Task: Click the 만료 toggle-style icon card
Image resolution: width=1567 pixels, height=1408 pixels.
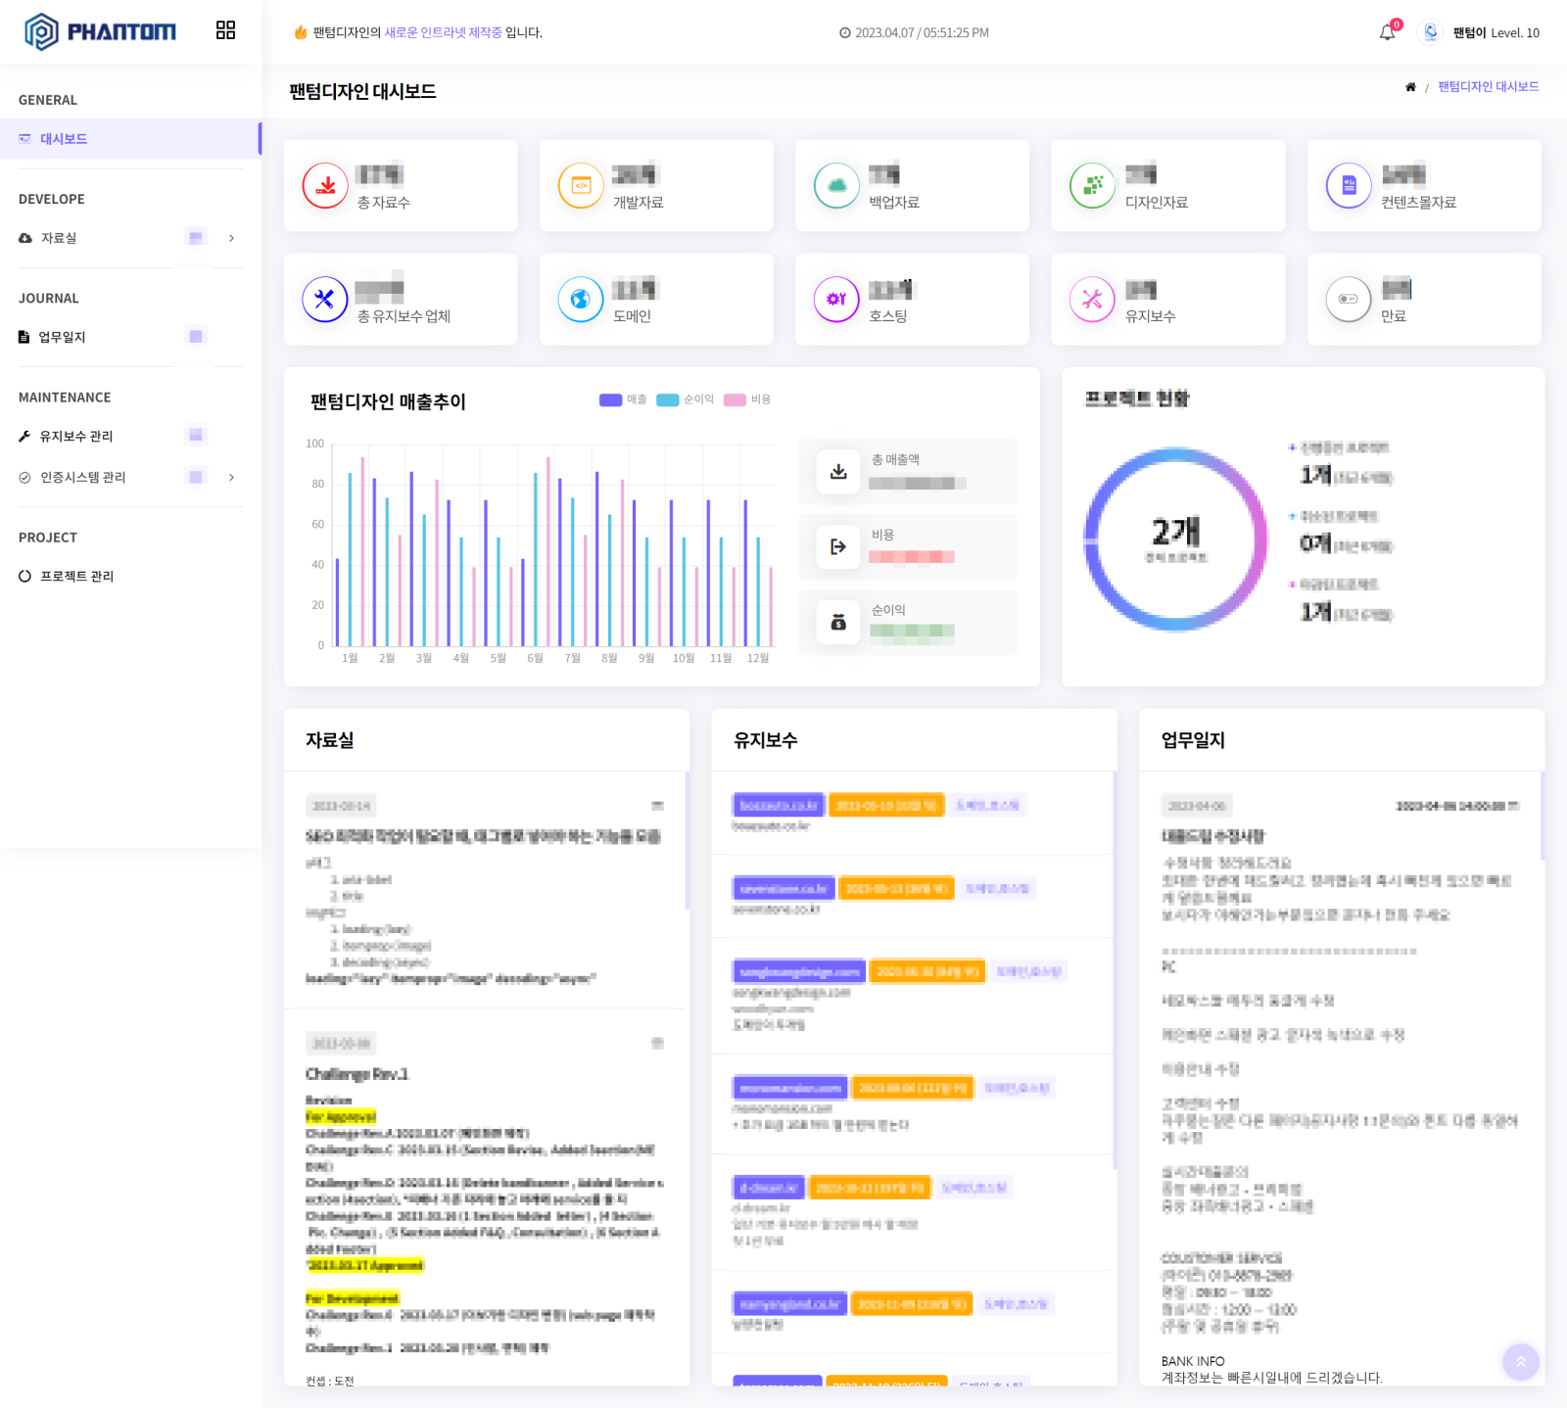Action: pos(1348,300)
